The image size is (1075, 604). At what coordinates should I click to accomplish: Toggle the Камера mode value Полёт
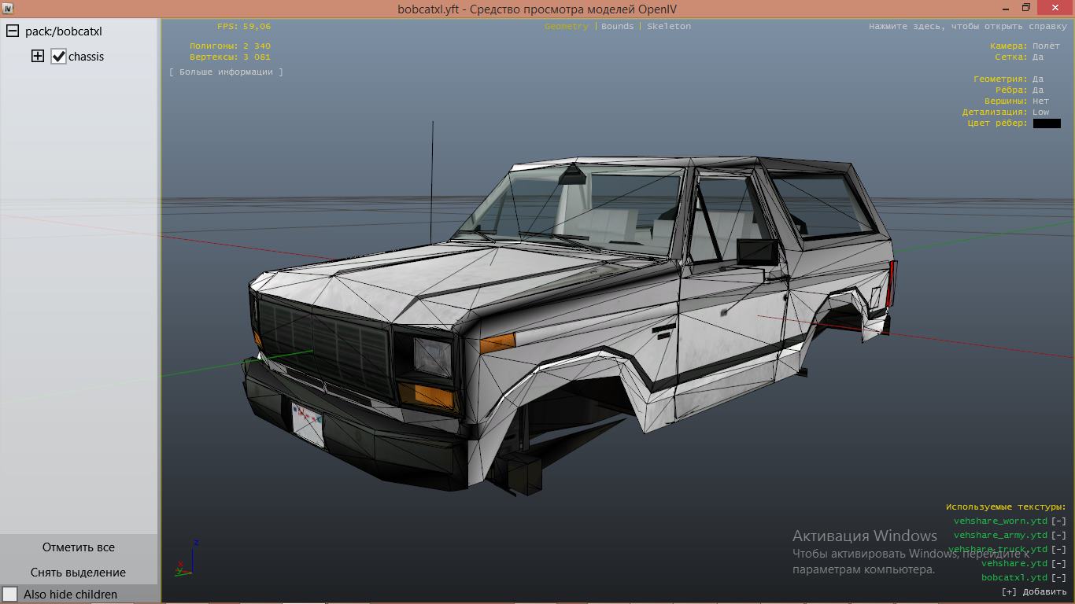tap(1046, 46)
